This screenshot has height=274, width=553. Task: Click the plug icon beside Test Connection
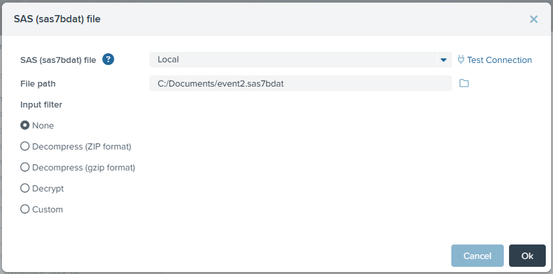pos(461,60)
